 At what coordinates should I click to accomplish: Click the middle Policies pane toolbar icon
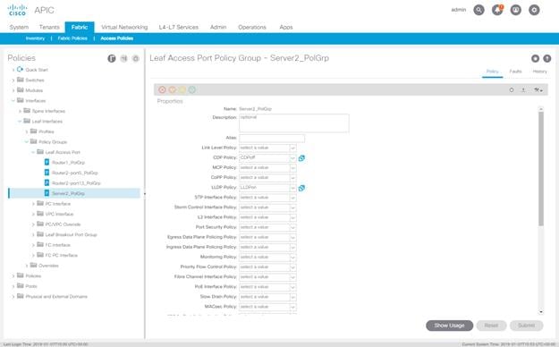coord(123,58)
